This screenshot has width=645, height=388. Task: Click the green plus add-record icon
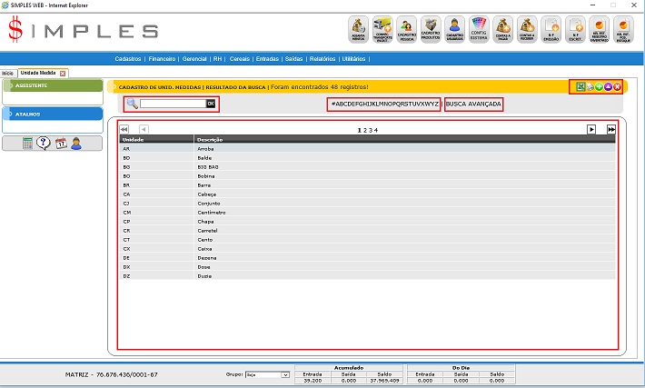pyautogui.click(x=599, y=86)
